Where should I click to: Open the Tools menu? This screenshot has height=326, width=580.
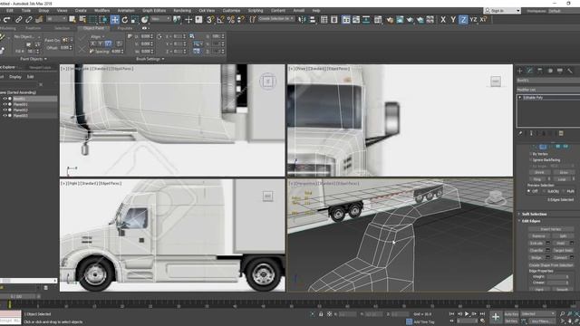point(26,11)
